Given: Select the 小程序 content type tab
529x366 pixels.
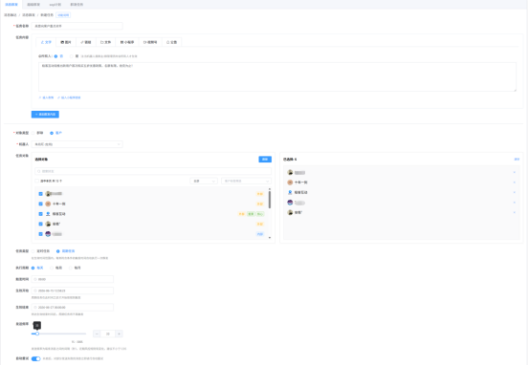Looking at the screenshot, I should tap(127, 42).
